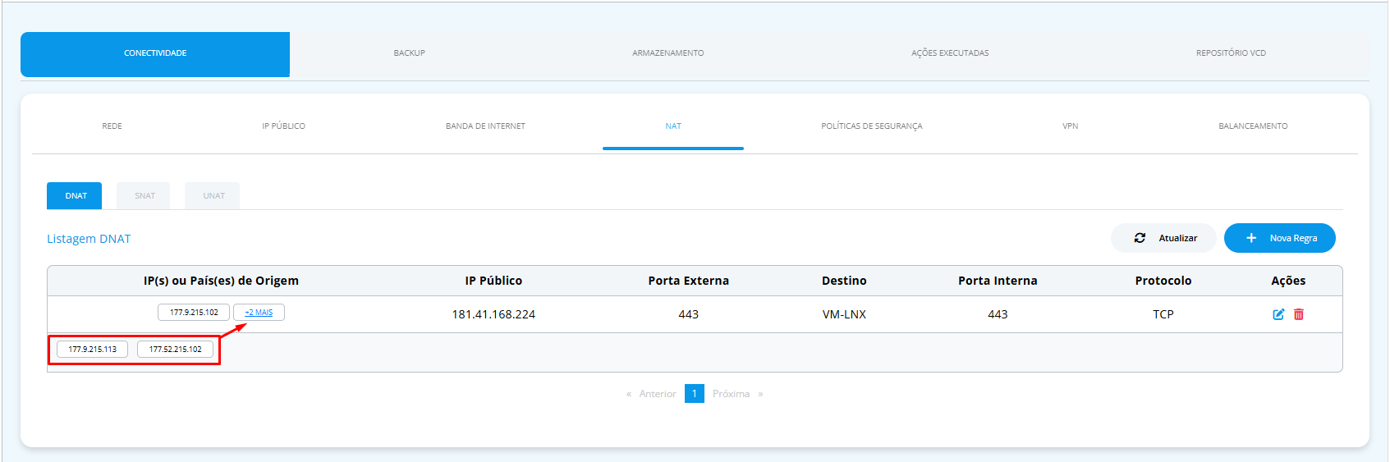Viewport: 1390px width, 462px height.
Task: Click the Protocolo column header
Action: coord(1163,281)
